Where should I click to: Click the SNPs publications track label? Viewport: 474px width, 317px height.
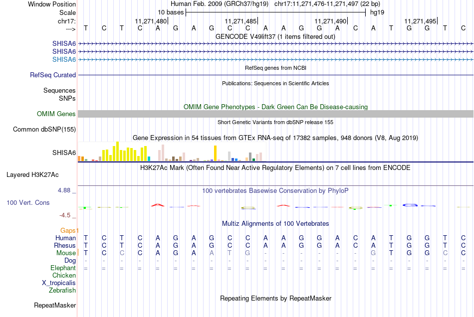click(x=67, y=98)
